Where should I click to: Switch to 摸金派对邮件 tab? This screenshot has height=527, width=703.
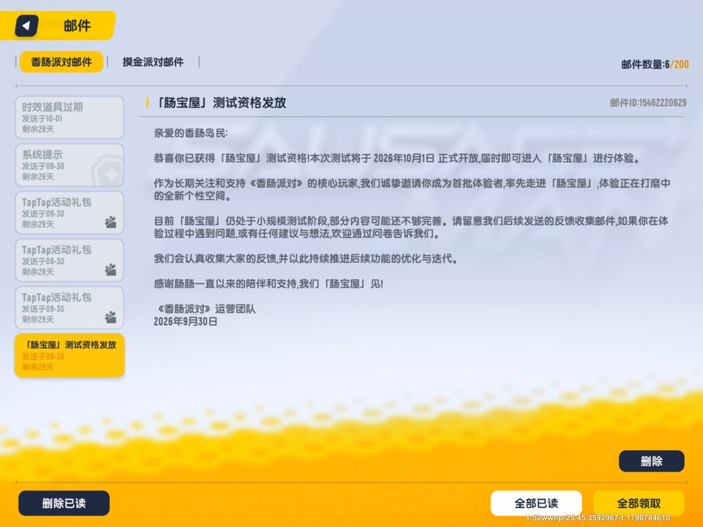point(153,62)
